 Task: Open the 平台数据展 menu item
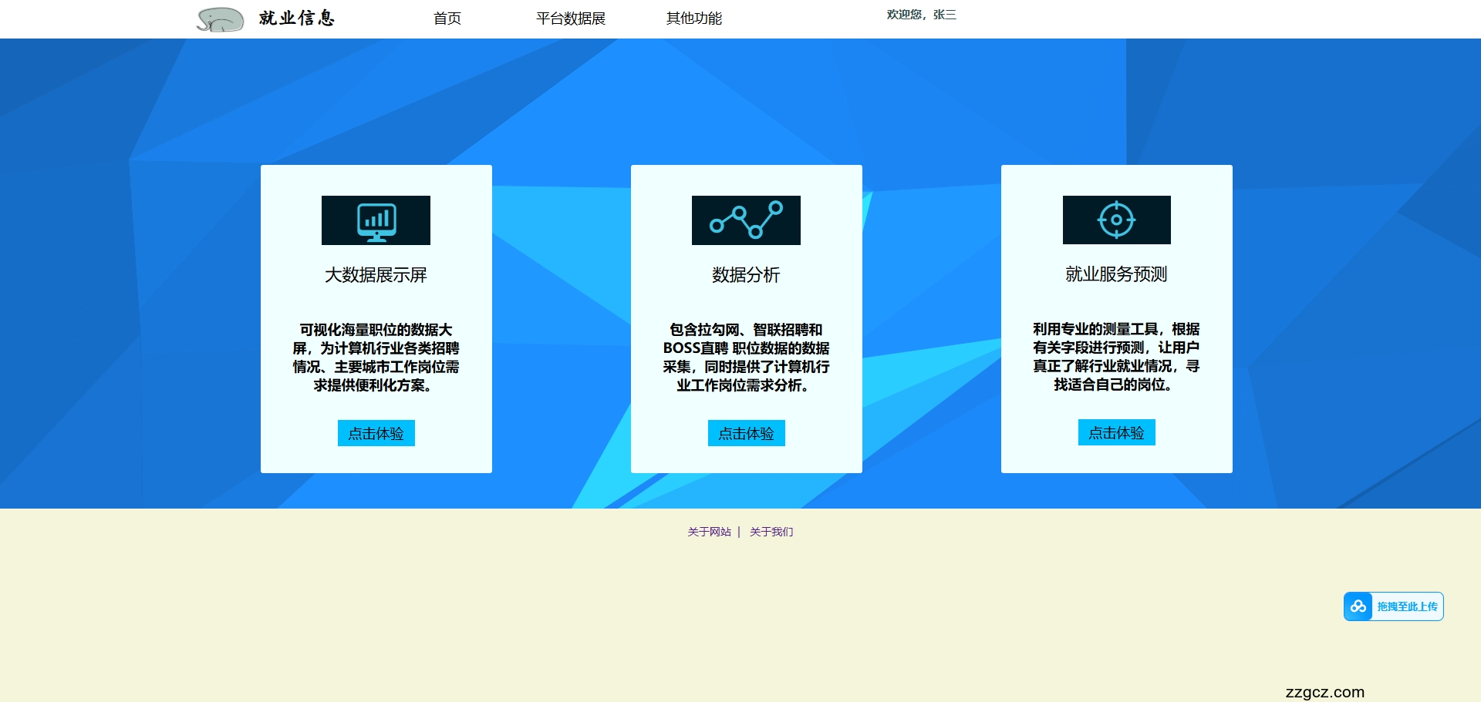point(570,19)
